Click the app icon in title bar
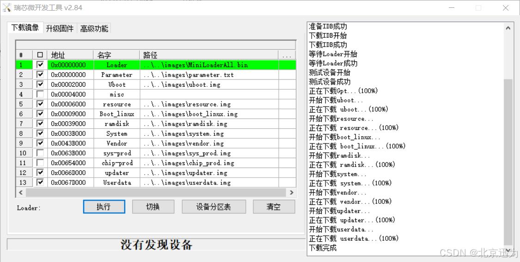520x262 pixels. (6, 7)
